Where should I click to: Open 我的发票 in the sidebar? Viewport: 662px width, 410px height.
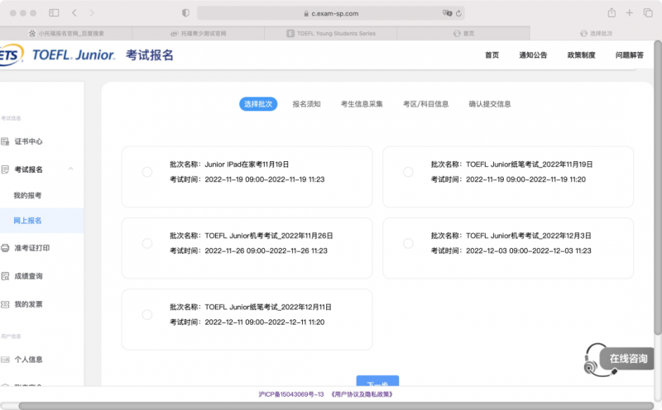(x=29, y=304)
